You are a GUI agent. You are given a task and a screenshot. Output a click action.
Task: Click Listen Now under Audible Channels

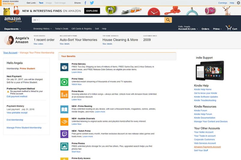pyautogui.click(x=77, y=124)
